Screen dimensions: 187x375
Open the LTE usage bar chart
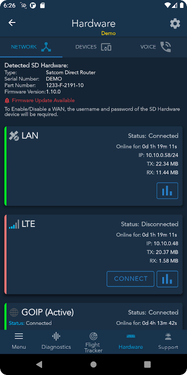coord(167,279)
